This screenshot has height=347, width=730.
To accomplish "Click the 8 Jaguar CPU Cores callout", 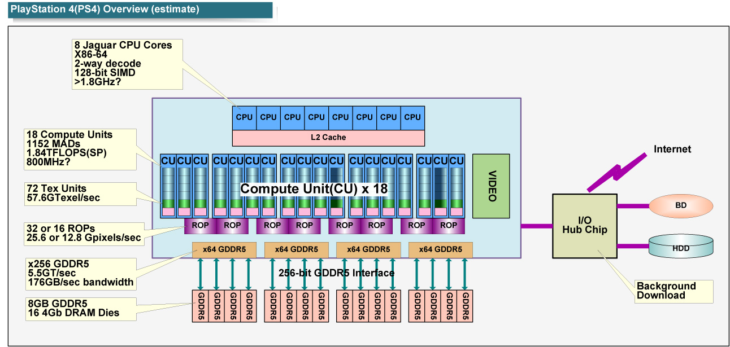I will pos(128,64).
